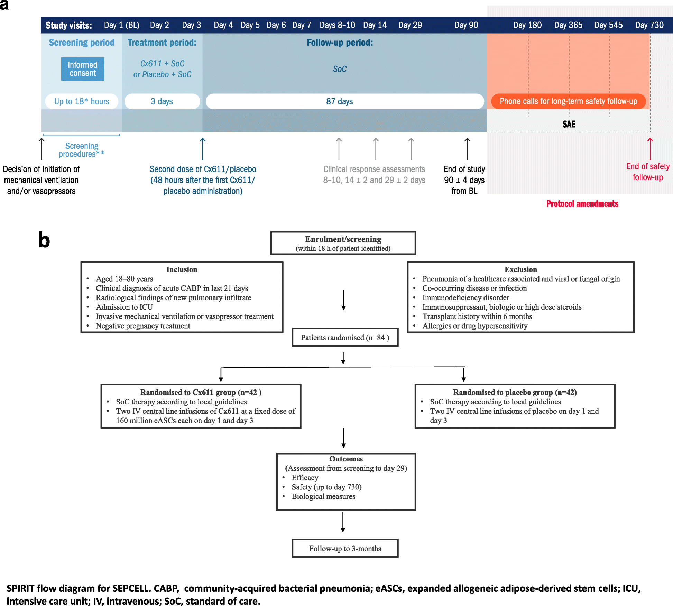Screen dimensions: 673x606
Task: Click the 'Randomised to placebo group (n=42)' heading
Action: 515,392
